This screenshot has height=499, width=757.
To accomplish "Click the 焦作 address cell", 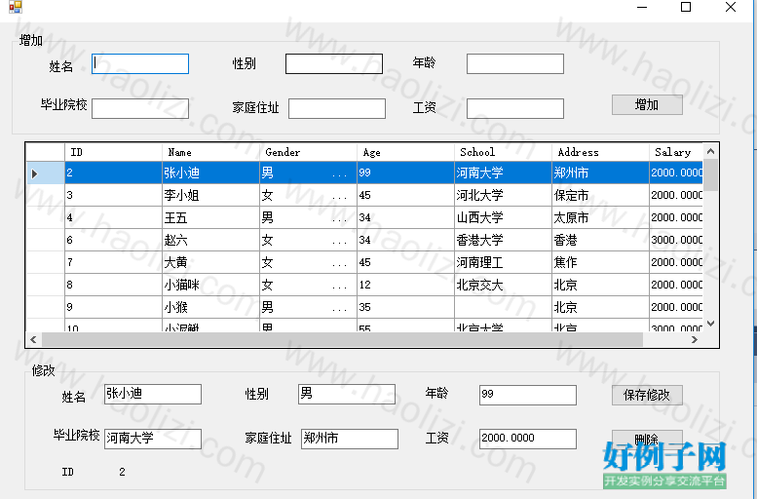I will pyautogui.click(x=600, y=262).
